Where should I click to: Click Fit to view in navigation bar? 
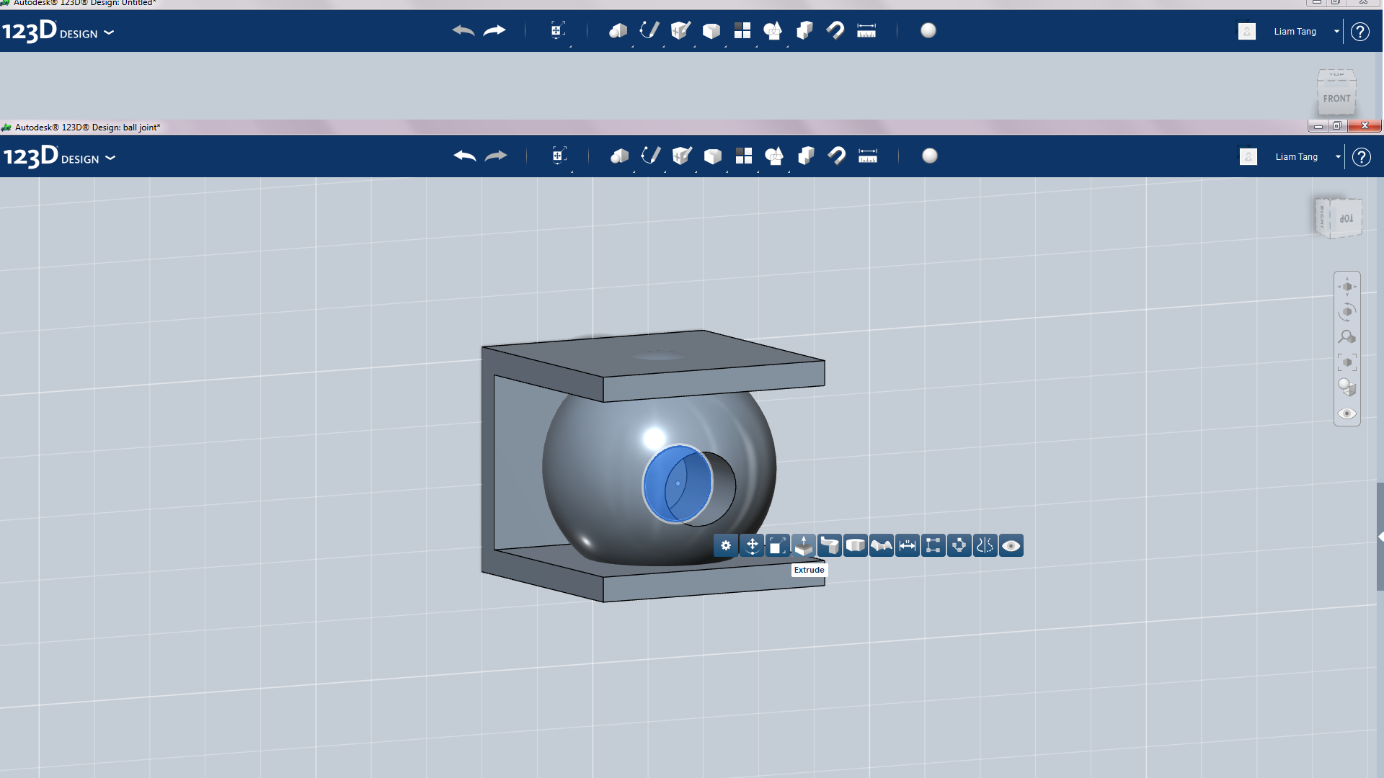click(x=1347, y=362)
